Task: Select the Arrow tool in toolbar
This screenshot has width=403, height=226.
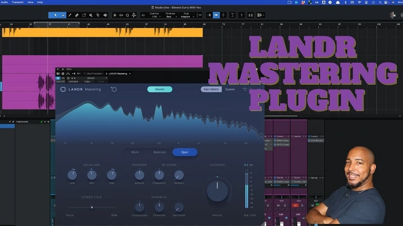Action: (55, 15)
